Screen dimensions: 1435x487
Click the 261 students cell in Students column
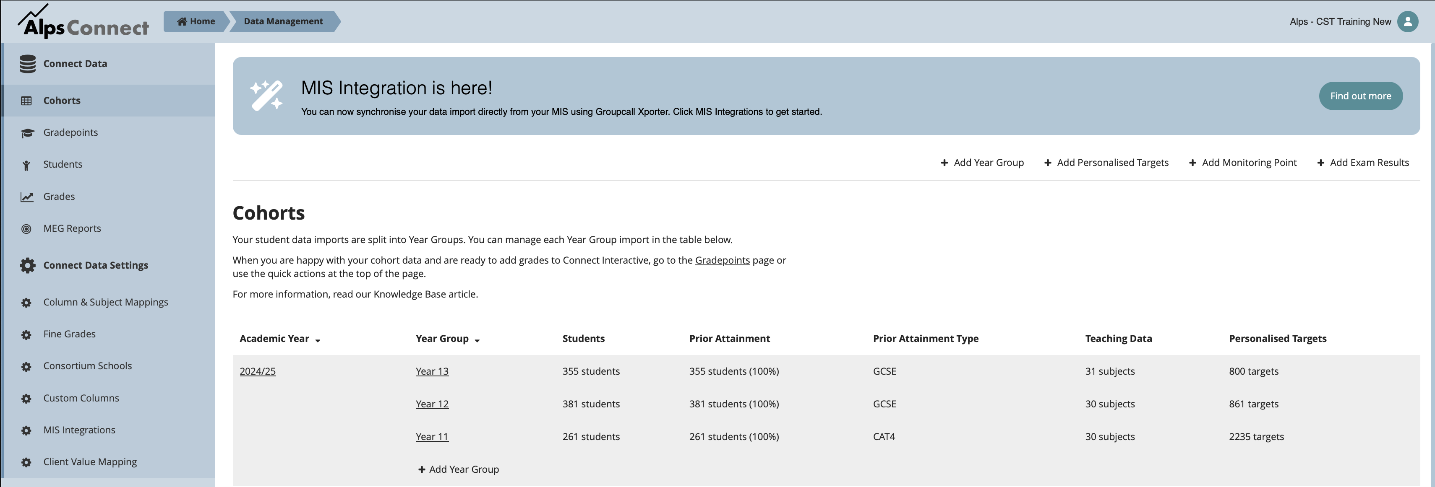click(x=591, y=437)
